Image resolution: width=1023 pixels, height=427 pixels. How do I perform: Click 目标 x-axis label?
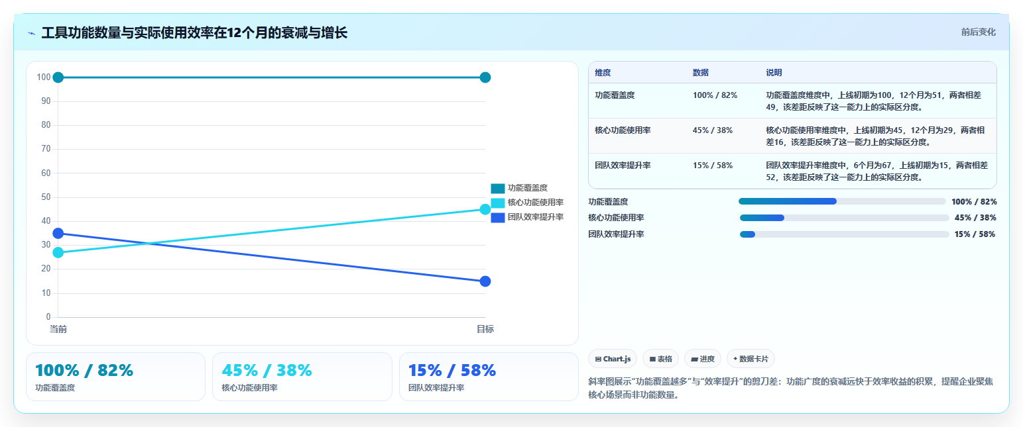pyautogui.click(x=485, y=329)
